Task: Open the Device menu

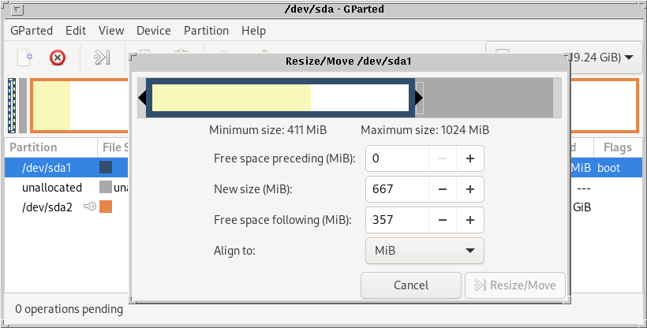Action: click(154, 31)
